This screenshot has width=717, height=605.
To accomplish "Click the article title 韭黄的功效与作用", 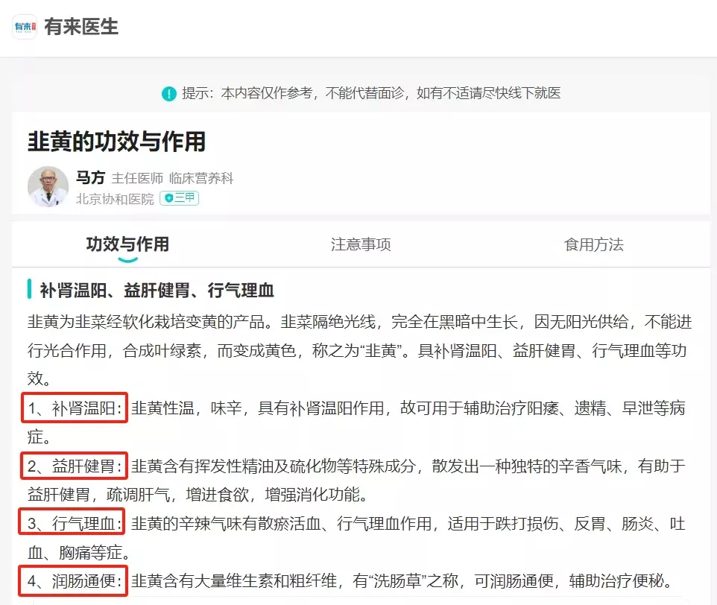I will 116,141.
